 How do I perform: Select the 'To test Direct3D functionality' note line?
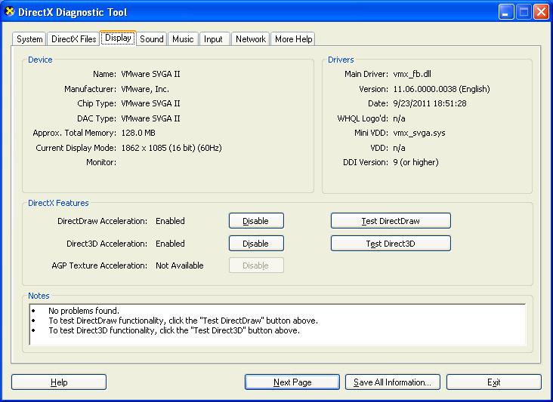pos(174,330)
